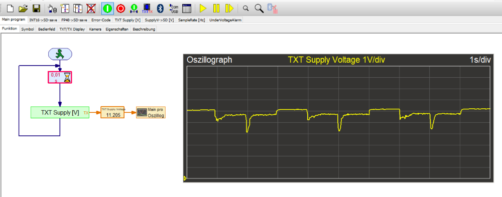Select the TXT Supply [V] subprogram block
Image resolution: width=502 pixels, height=197 pixels.
(x=60, y=112)
